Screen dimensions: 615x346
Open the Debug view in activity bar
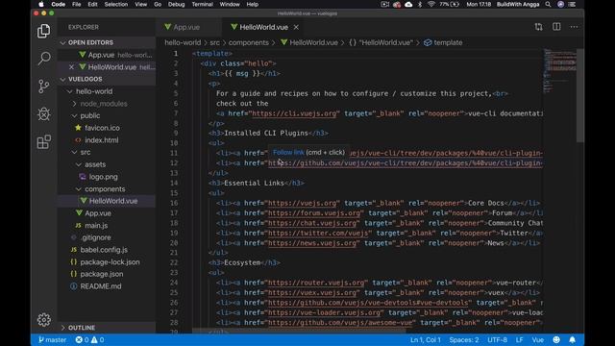pyautogui.click(x=44, y=114)
